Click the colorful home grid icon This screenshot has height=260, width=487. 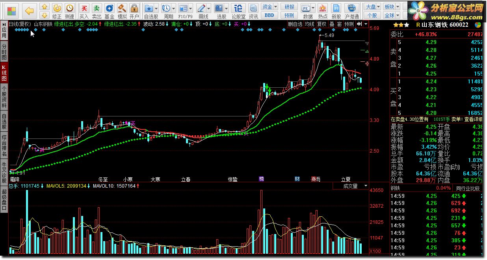[x=12, y=11]
